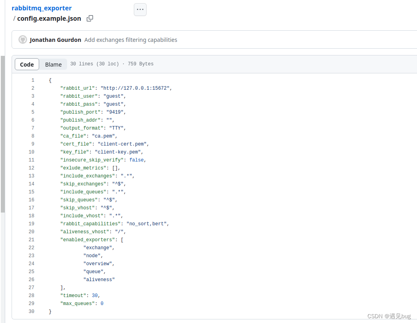Click the "include_queues" key
417x323 pixels.
[83, 192]
